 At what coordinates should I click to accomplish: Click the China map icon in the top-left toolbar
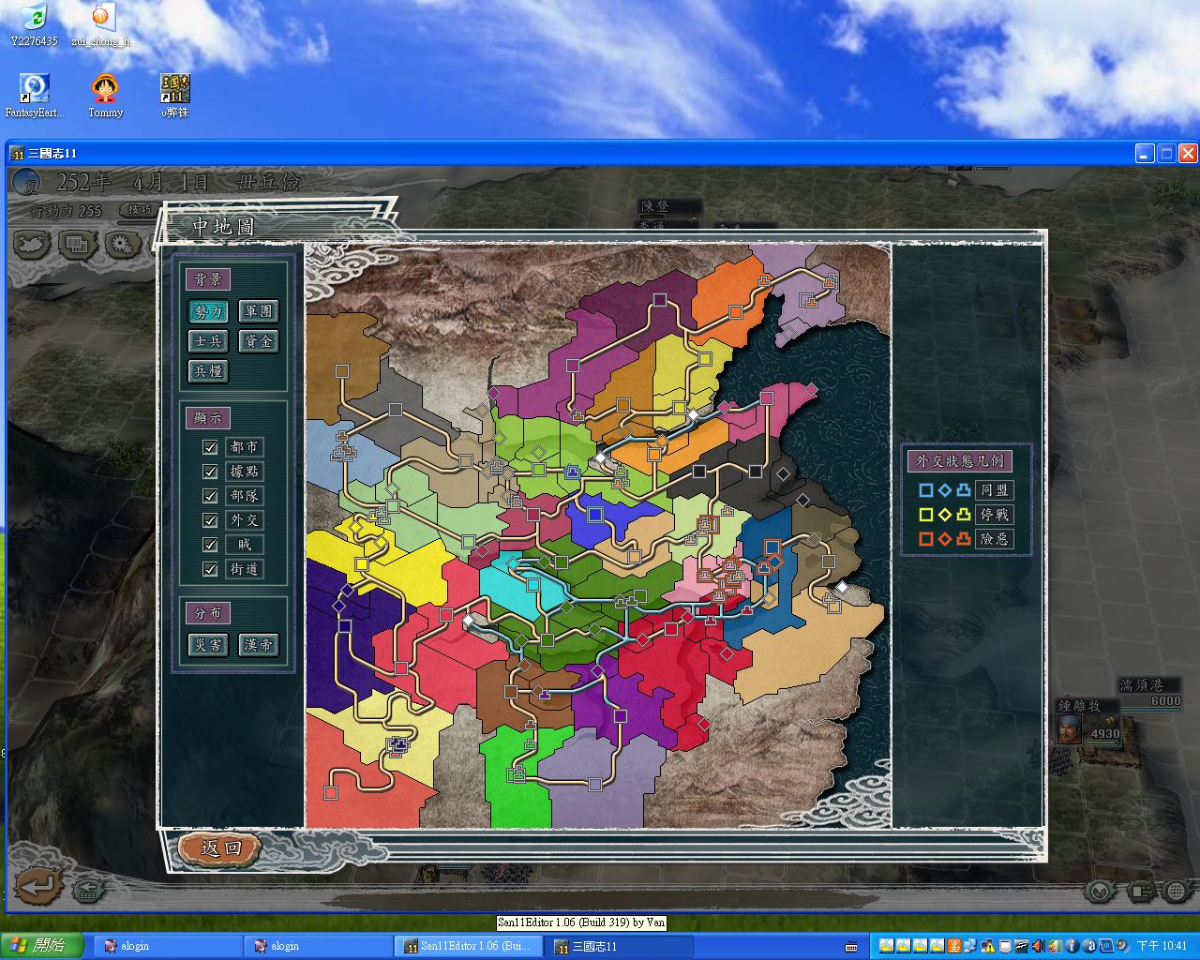[x=33, y=245]
